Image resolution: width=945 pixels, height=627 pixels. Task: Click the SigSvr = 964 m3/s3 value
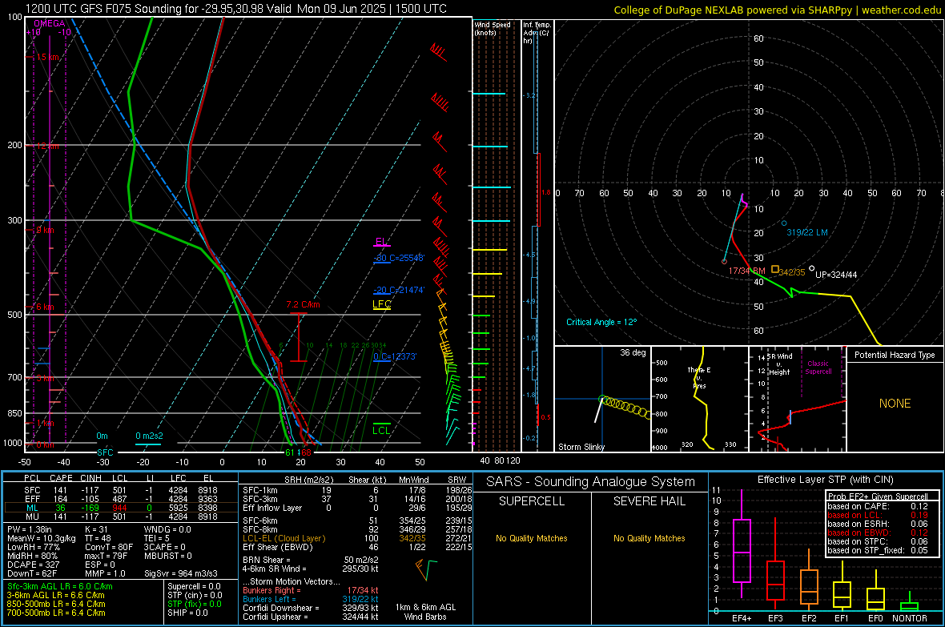coord(181,573)
